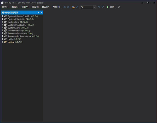Image resolution: width=157 pixels, height=123 pixels.
Task: Select System.Private.CoreLib (4.0.0.0) row text
Action: (x=23, y=16)
